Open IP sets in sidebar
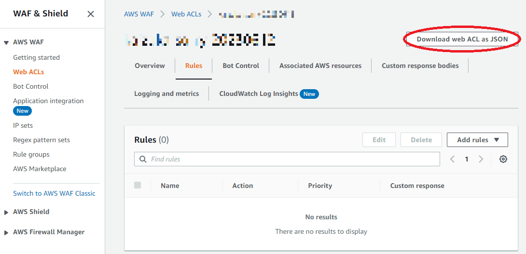 click(x=23, y=125)
